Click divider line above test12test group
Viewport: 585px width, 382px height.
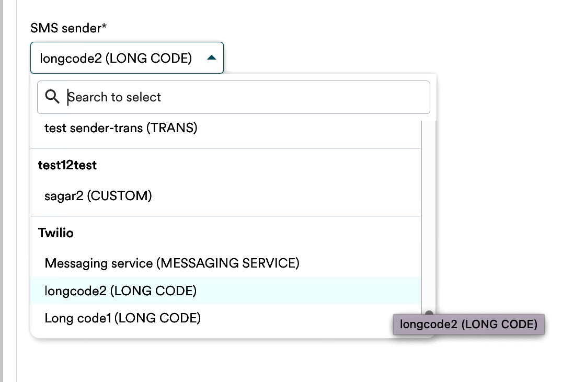click(x=225, y=148)
